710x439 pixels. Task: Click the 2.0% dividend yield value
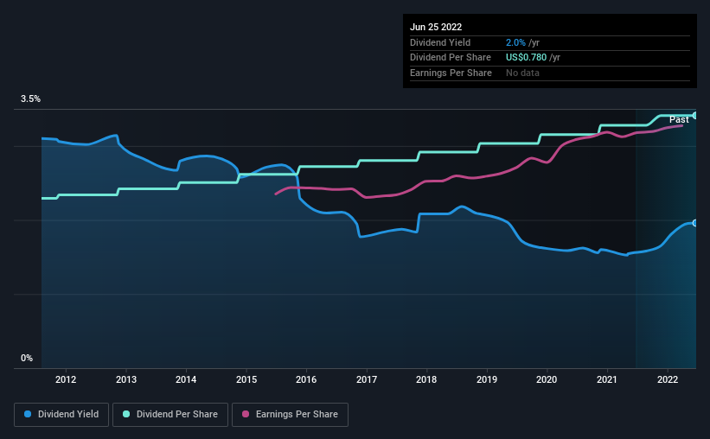tap(515, 42)
